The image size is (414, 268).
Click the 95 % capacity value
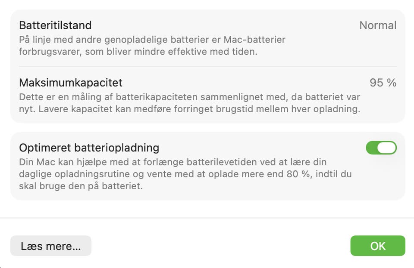383,83
